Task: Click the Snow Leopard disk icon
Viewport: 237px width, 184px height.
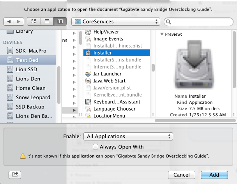Action: [10, 97]
